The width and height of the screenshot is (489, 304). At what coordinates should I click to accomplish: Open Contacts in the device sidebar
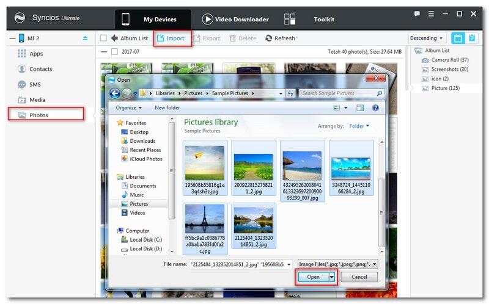(x=40, y=69)
